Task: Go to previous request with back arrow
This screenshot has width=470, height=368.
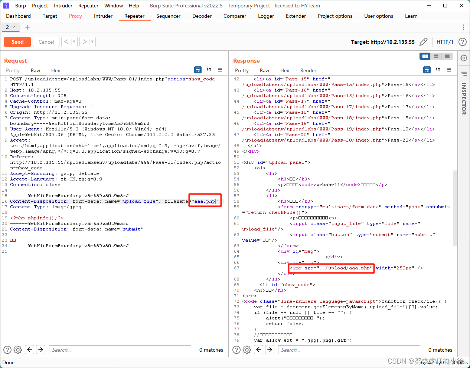Action: tap(66, 42)
